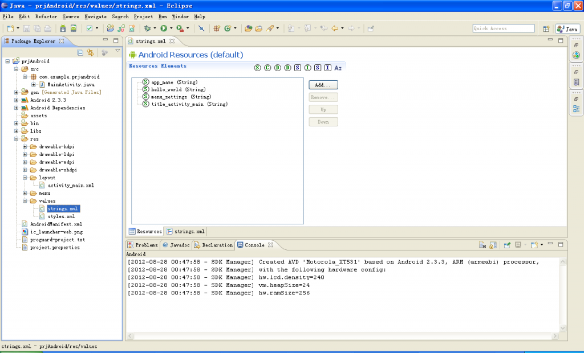Select title_activity_main (String) resource
584x353 pixels.
(x=185, y=104)
